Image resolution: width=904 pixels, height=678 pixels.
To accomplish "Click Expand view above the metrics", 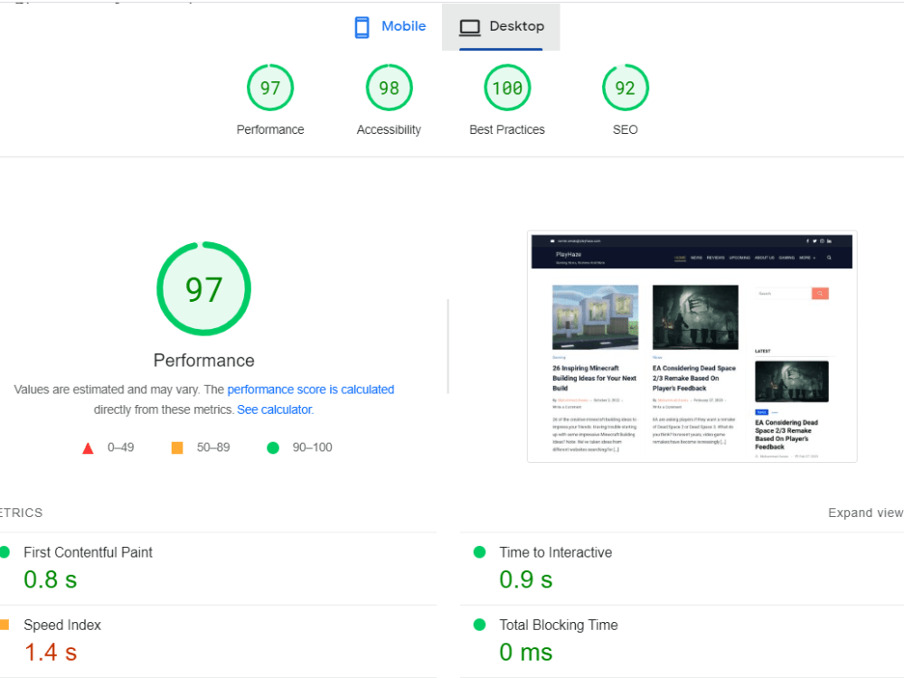I will point(863,513).
